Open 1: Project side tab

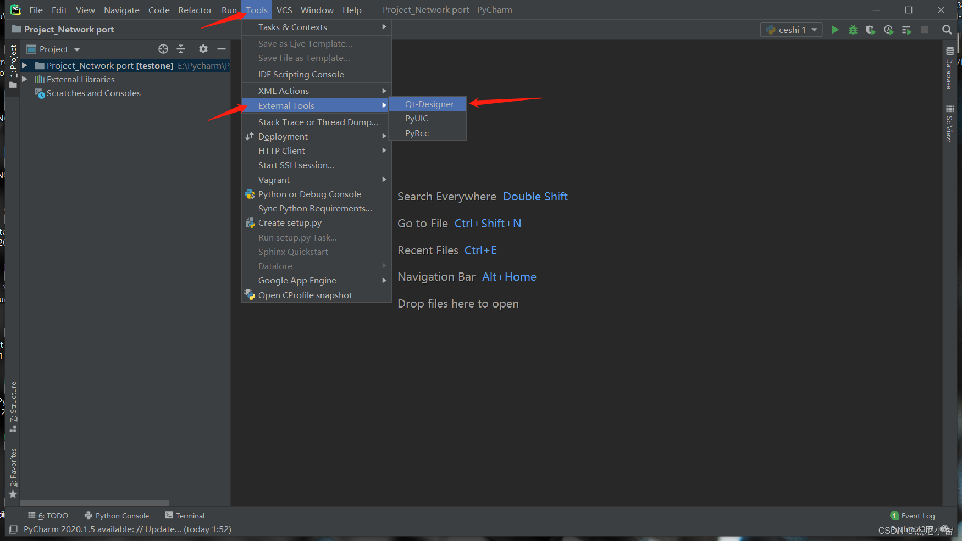(13, 66)
